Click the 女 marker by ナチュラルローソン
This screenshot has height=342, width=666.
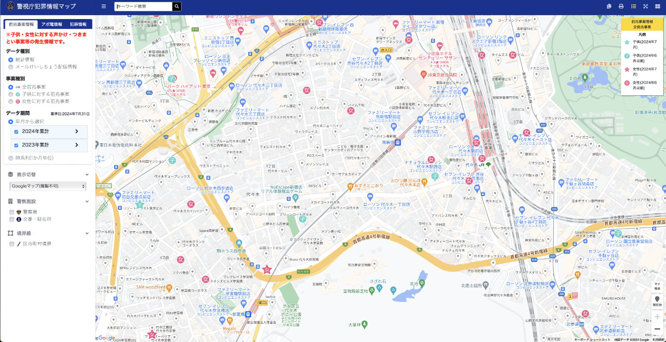[x=431, y=160]
